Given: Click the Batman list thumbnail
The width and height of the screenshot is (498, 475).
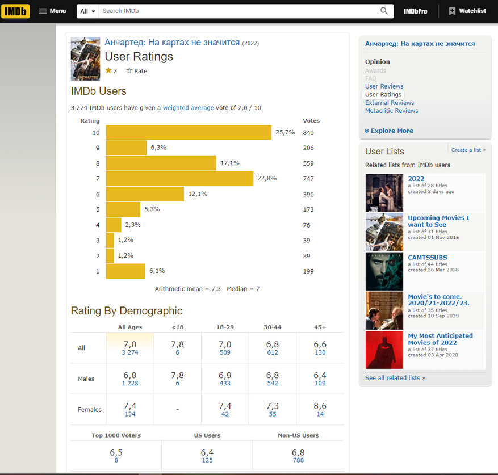Looking at the screenshot, I should coord(384,350).
